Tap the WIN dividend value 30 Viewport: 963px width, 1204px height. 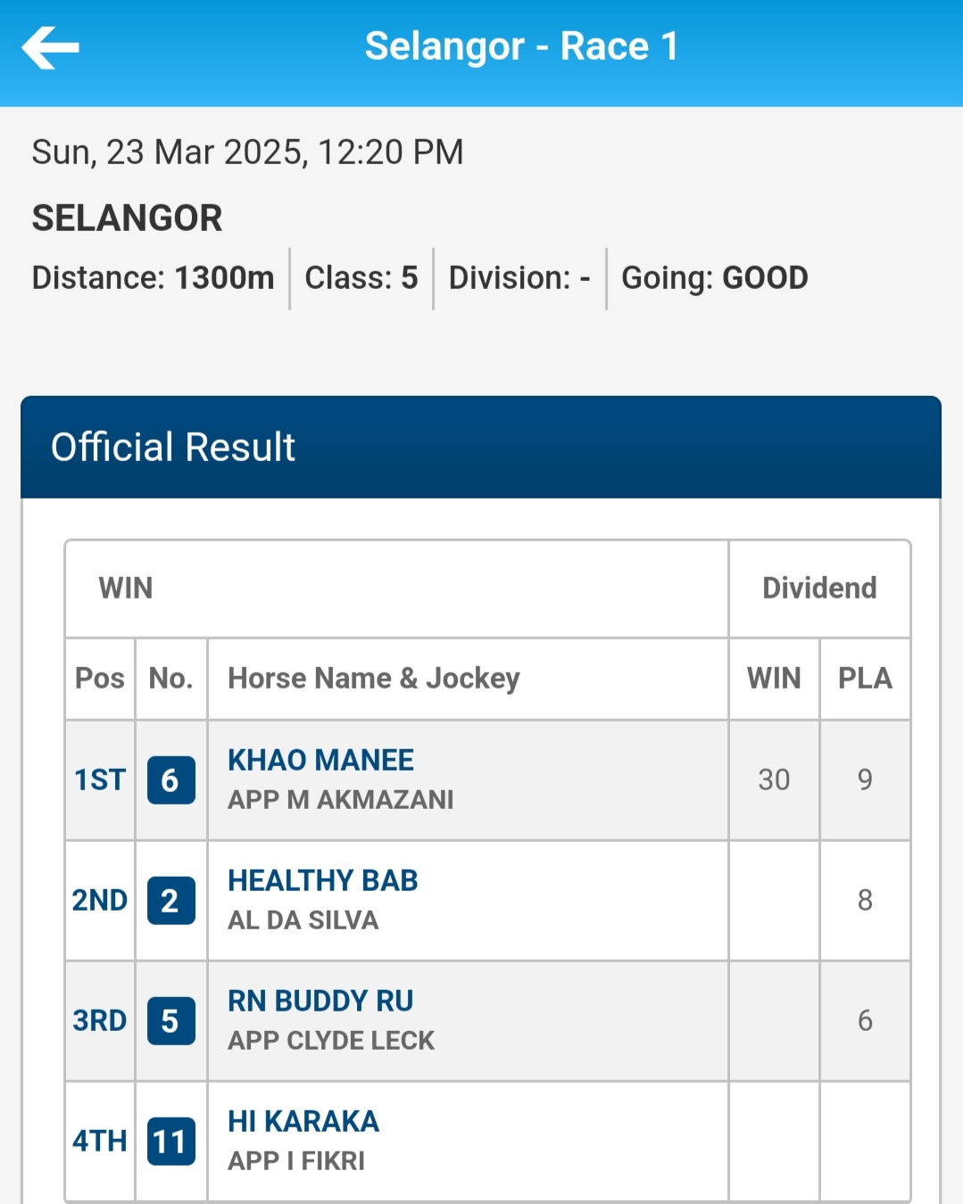(x=774, y=780)
